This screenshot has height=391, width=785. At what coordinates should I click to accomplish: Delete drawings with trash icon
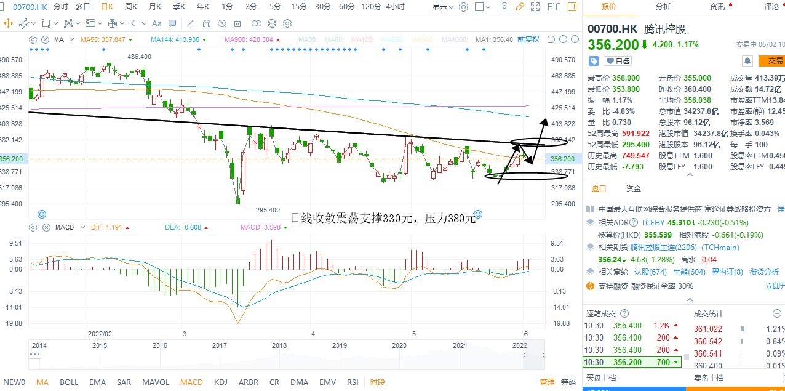pos(237,23)
